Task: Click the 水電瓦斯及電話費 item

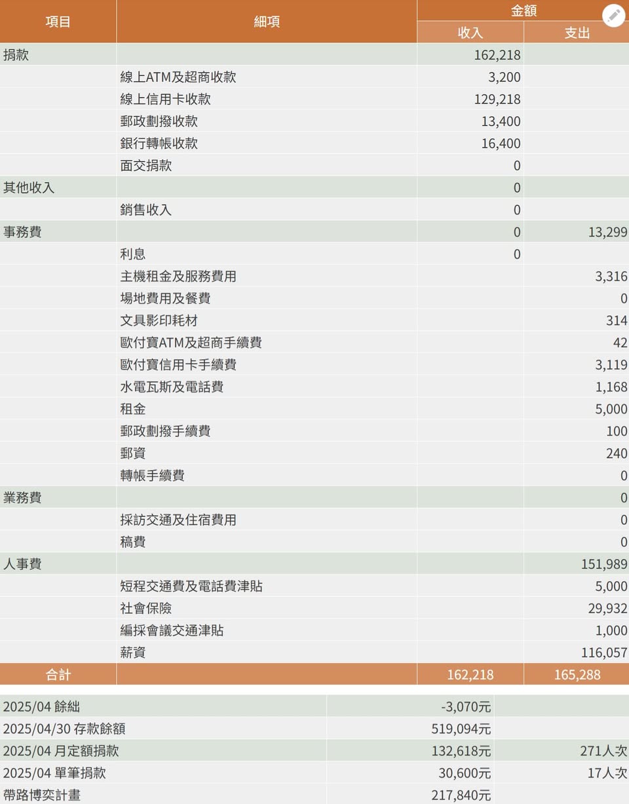Action: click(x=172, y=387)
